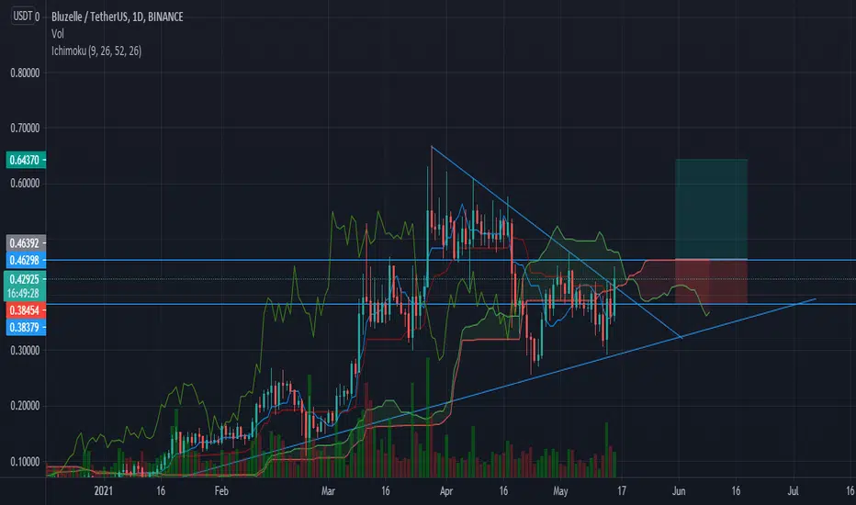Select the 0.64370 green price label

(26, 160)
